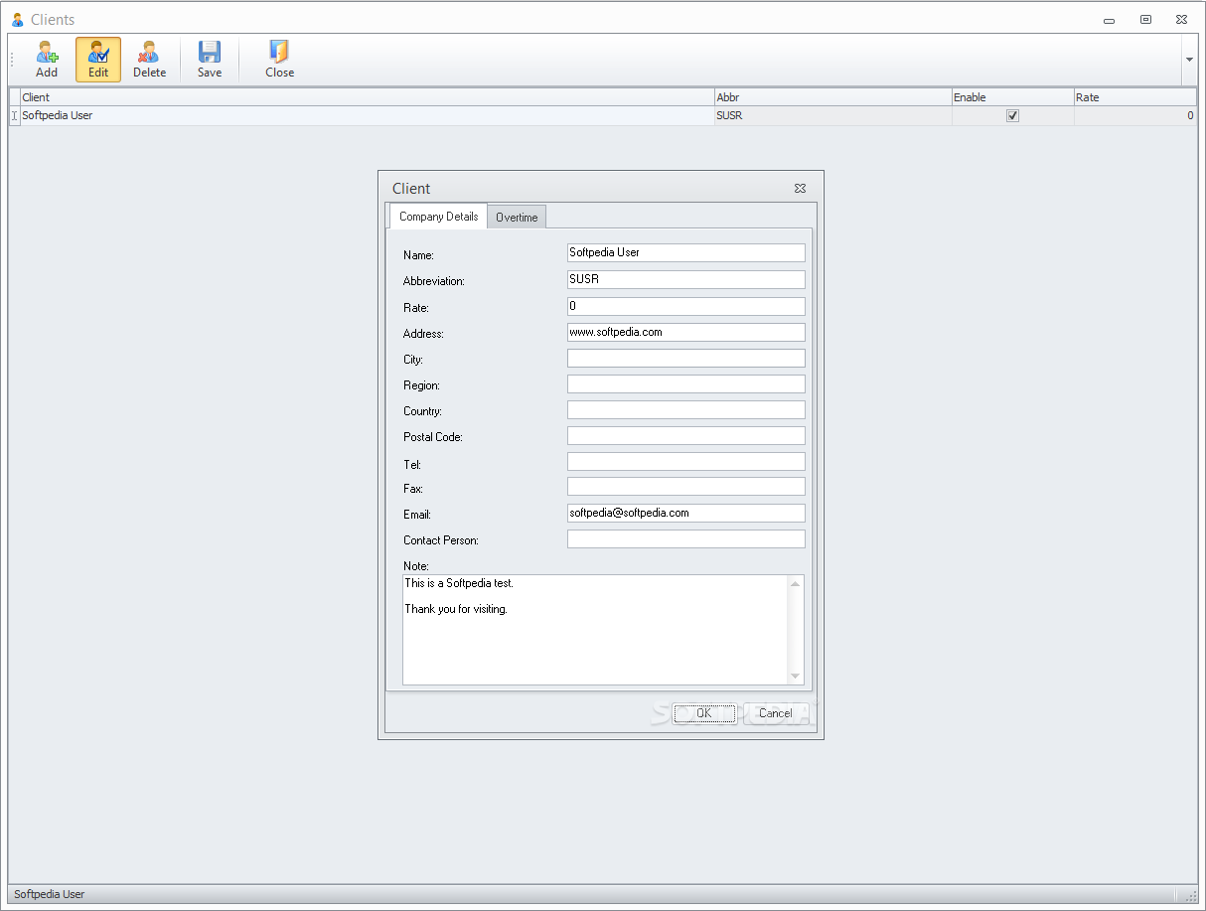Screen dimensions: 1206x911
Task: Click the Cancel button in Client dialog
Action: point(776,713)
